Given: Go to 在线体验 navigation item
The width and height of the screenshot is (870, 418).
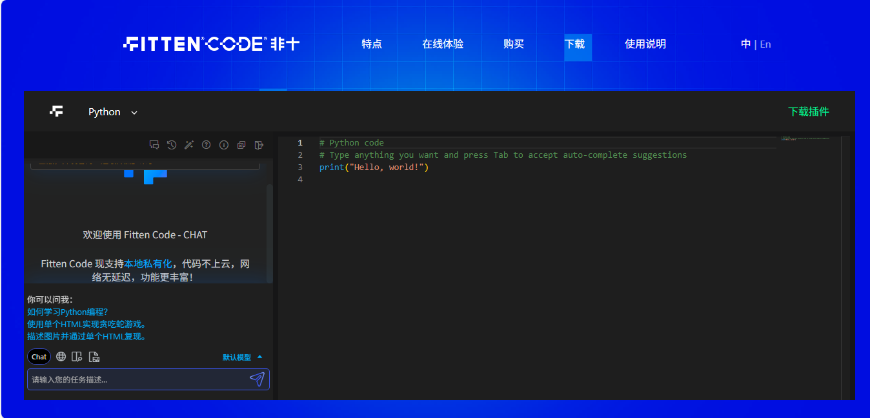Looking at the screenshot, I should [443, 44].
